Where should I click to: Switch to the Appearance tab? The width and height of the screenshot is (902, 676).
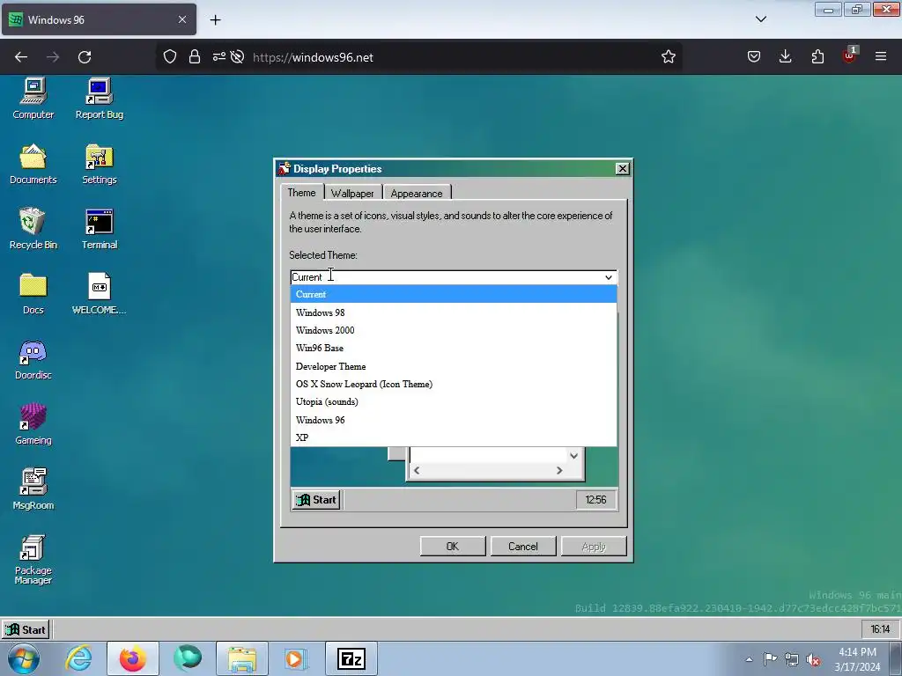tap(417, 193)
